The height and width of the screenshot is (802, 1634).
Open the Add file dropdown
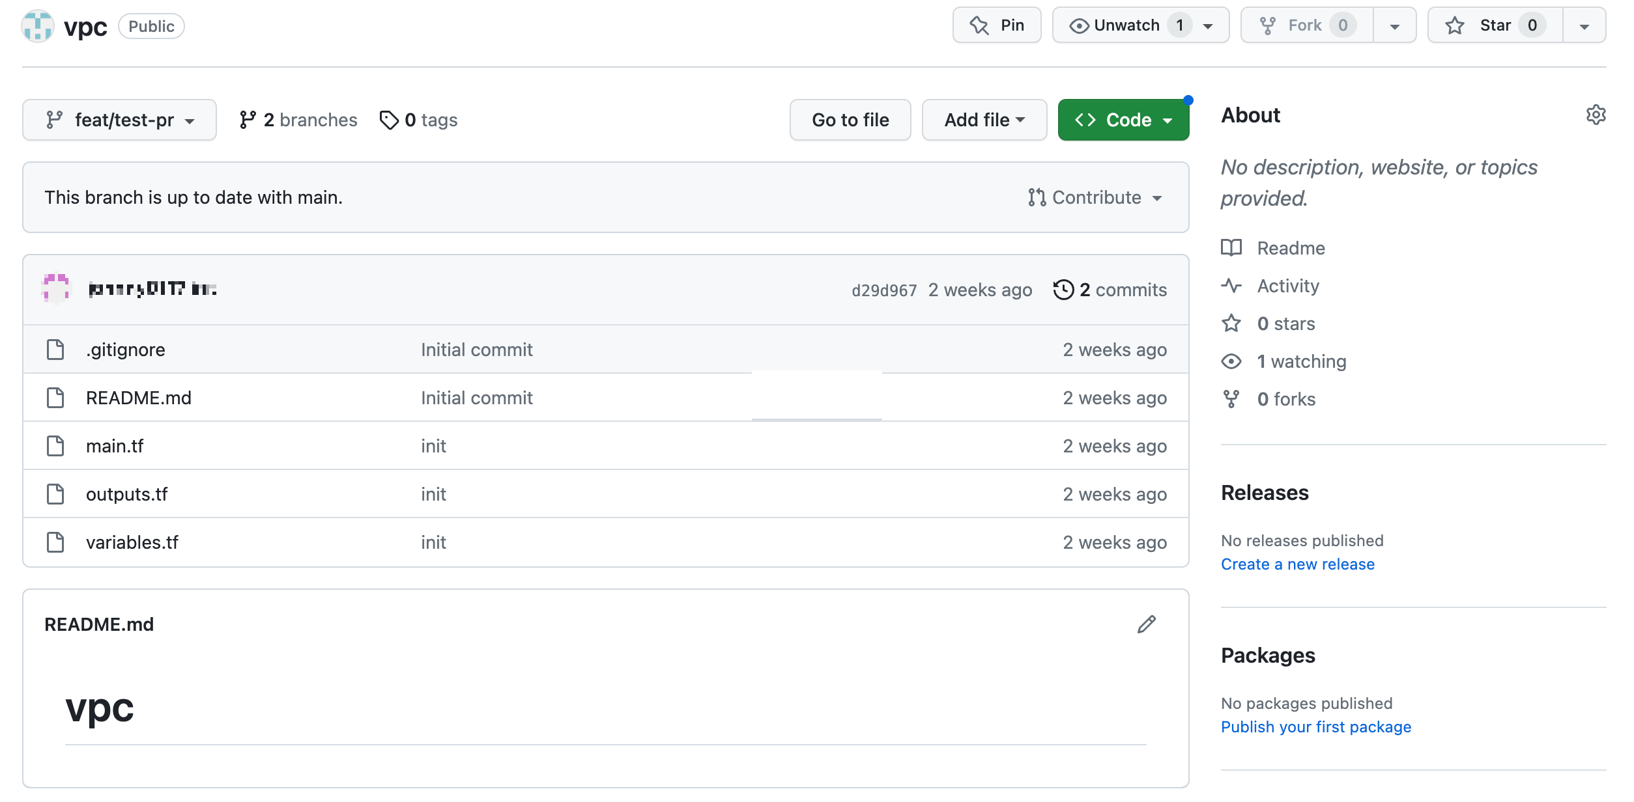coord(984,120)
